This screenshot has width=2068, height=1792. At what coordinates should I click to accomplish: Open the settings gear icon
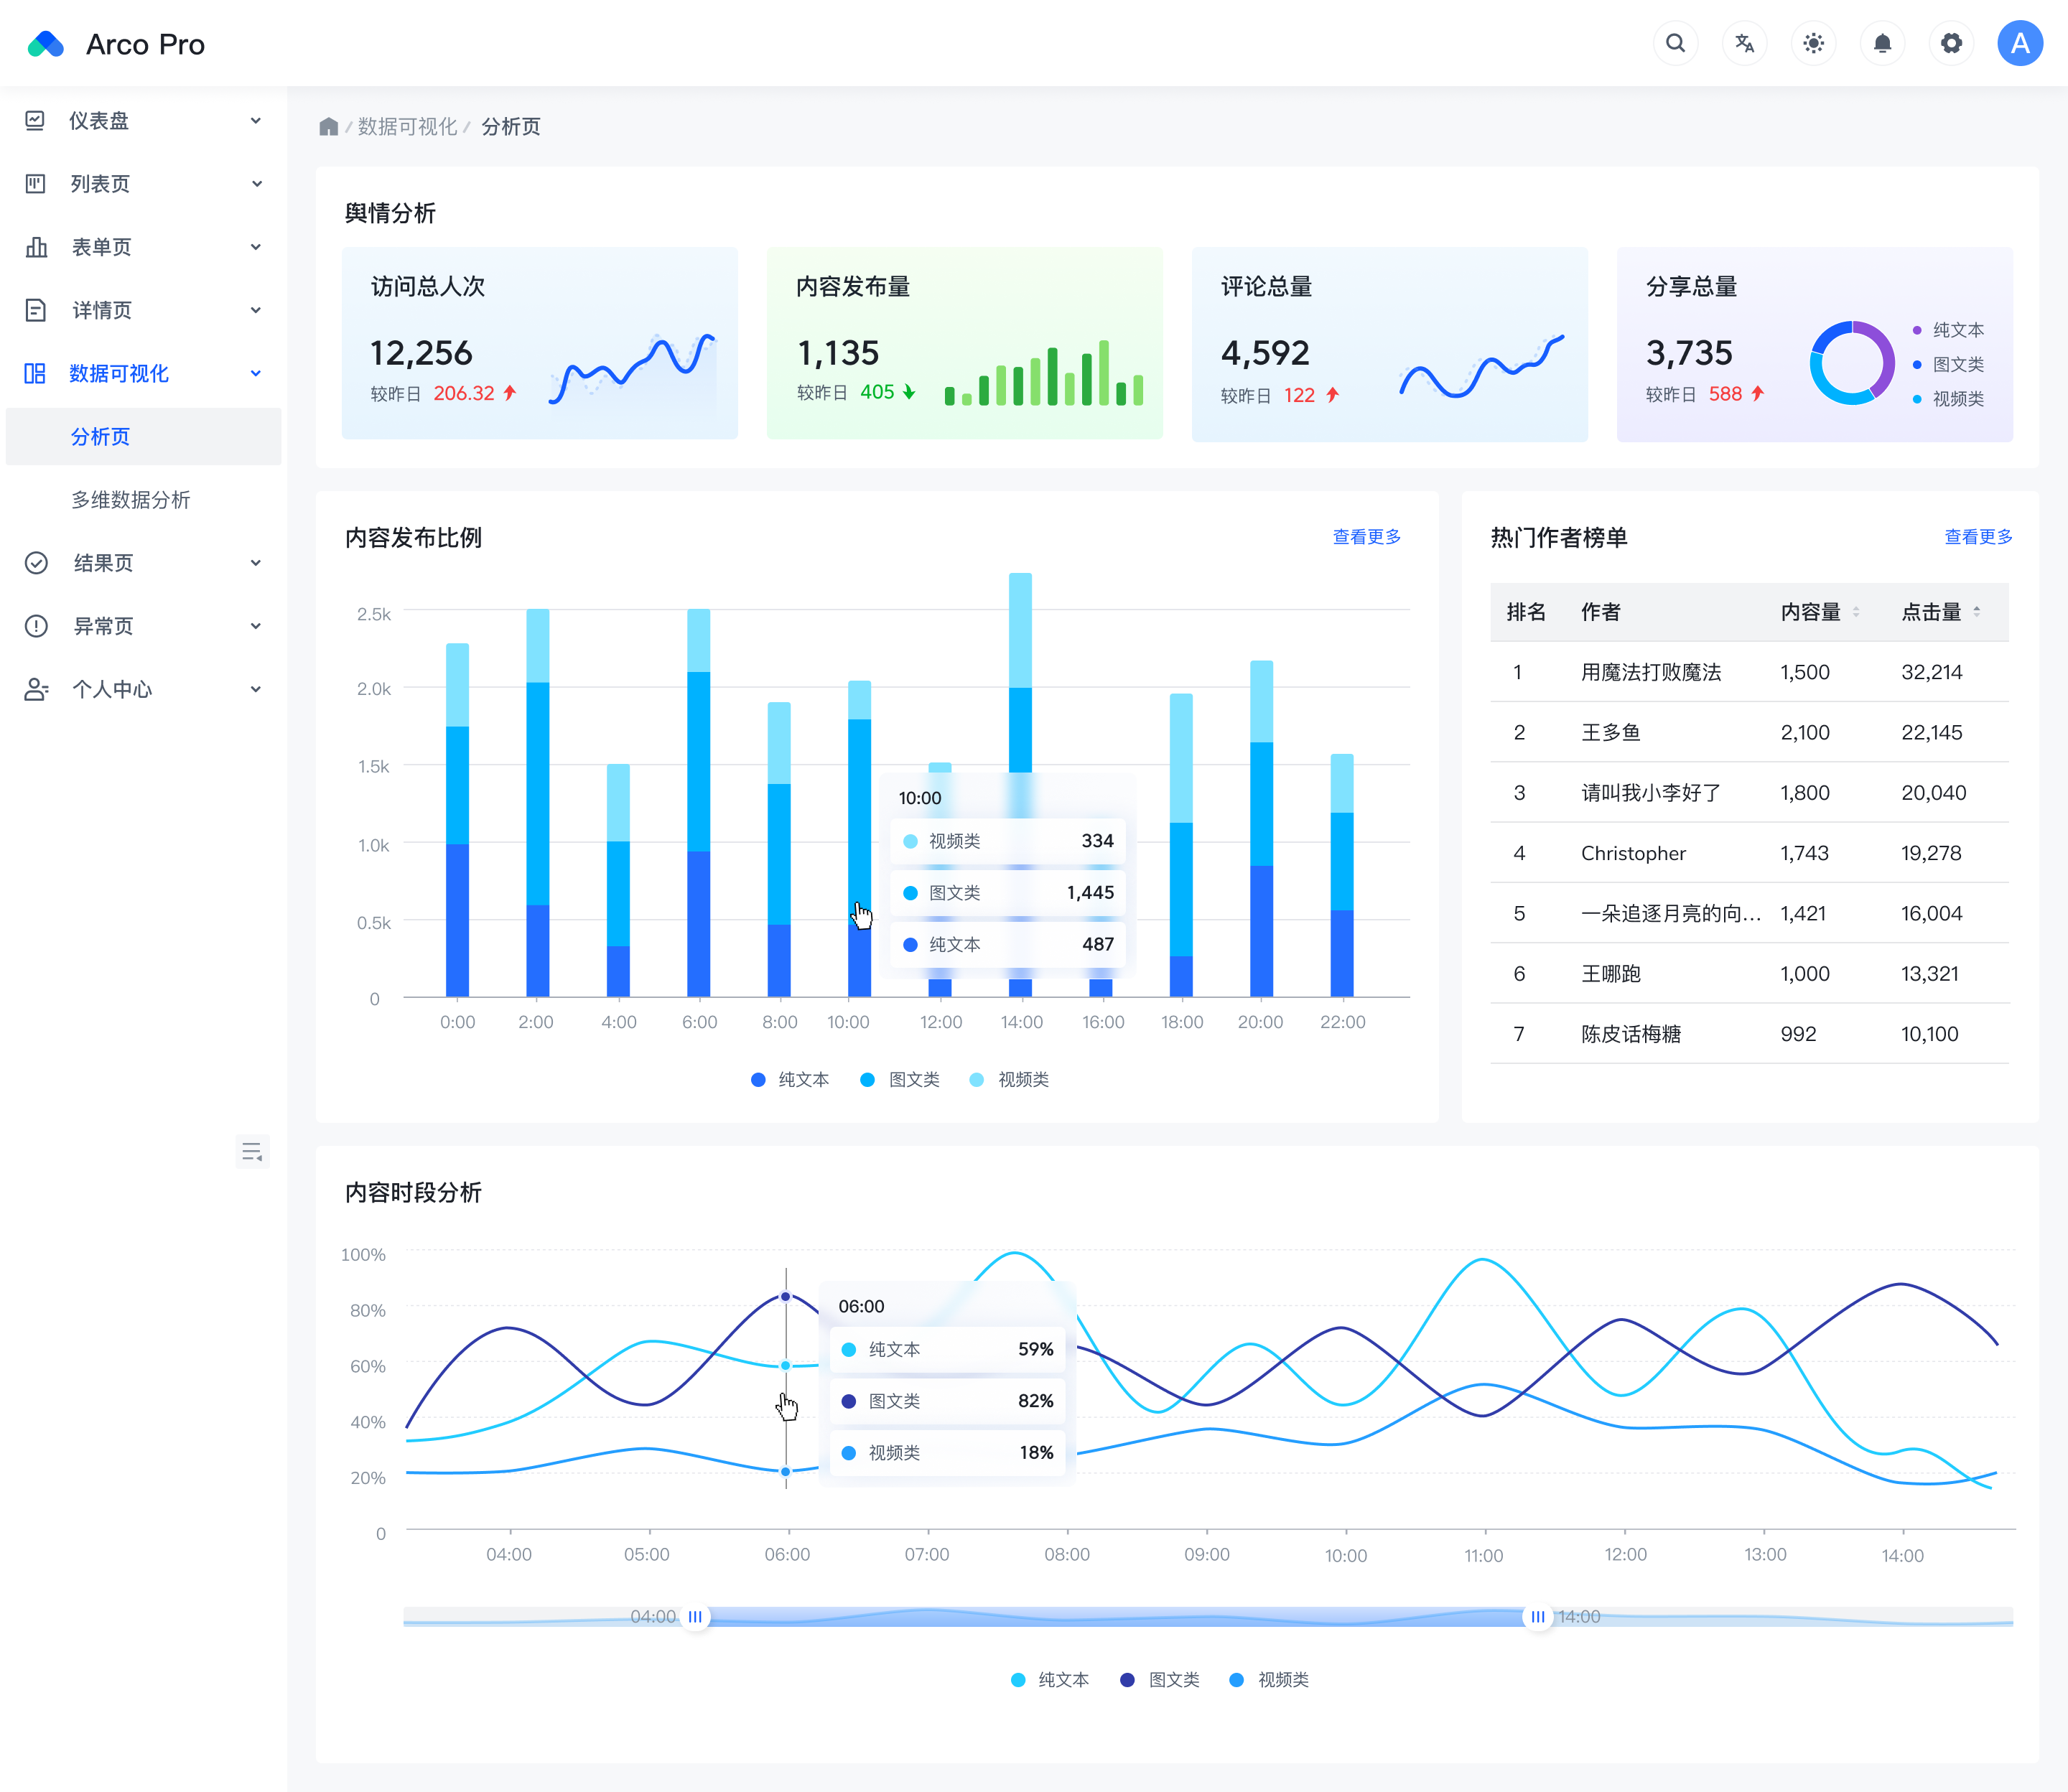pos(1951,43)
